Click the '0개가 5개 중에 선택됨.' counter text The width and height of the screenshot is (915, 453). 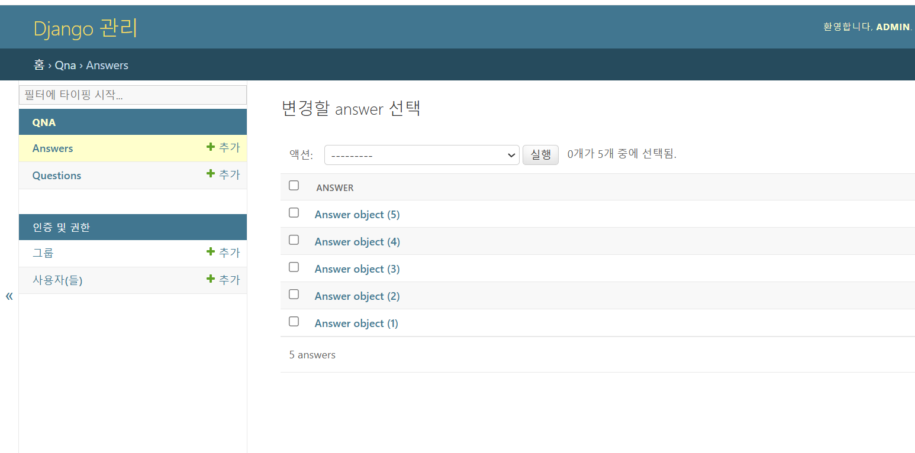coord(621,154)
